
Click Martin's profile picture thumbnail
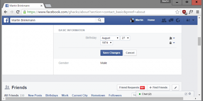(132, 20)
